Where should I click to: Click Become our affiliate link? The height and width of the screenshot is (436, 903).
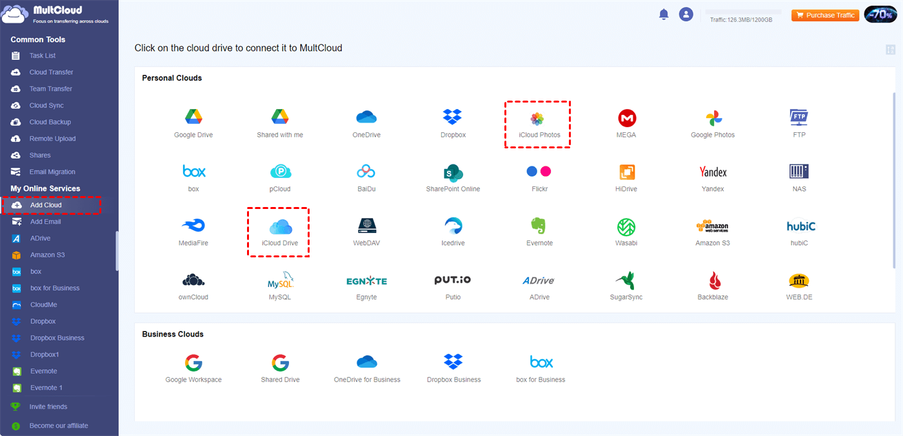tap(59, 426)
